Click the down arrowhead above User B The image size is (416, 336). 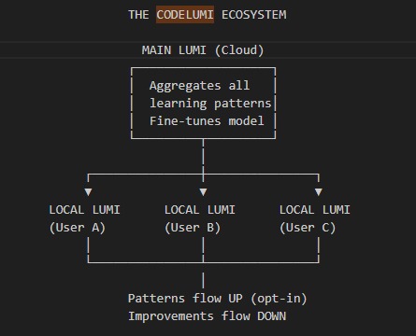[203, 192]
